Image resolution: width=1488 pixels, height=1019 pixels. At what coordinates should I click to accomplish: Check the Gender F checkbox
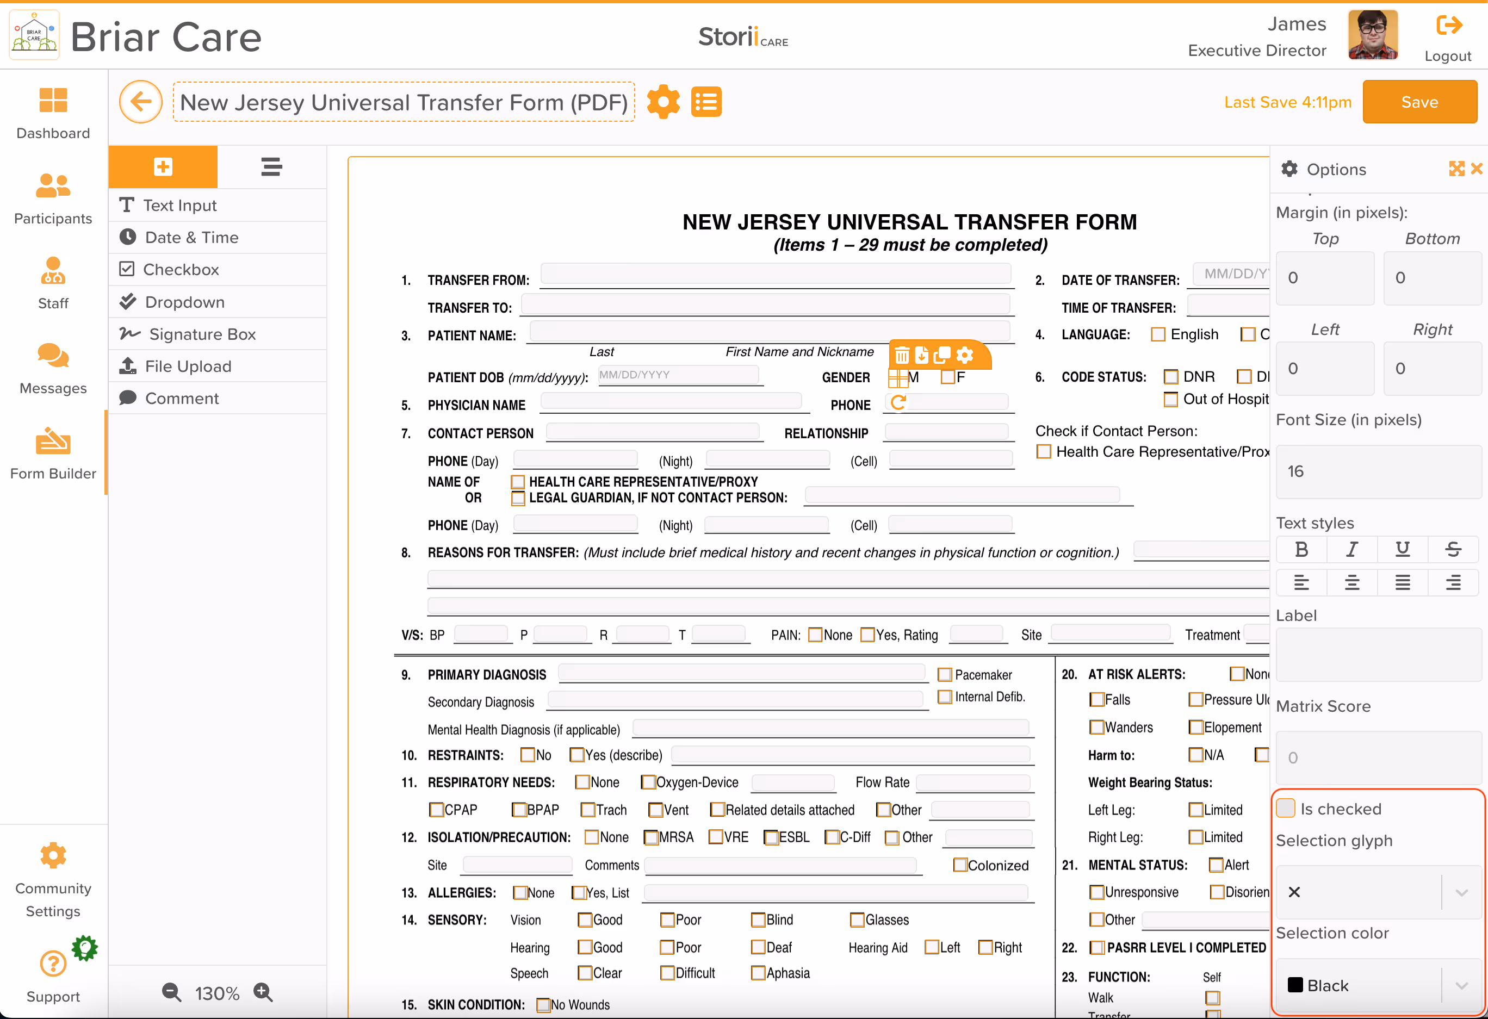(947, 377)
